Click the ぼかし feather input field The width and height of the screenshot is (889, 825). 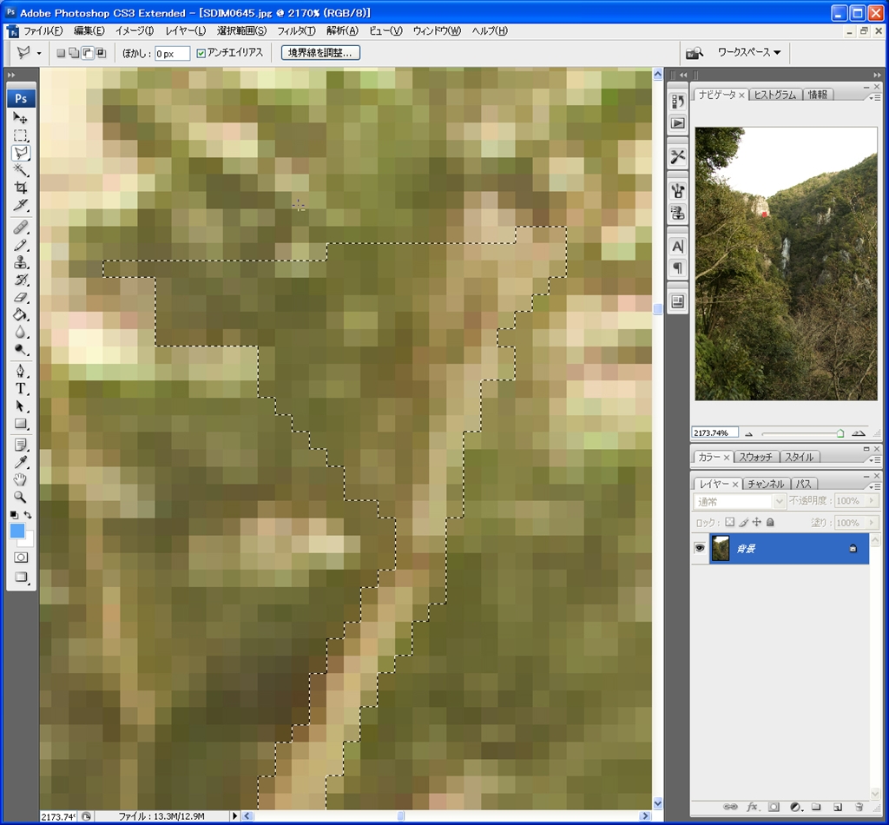(x=172, y=54)
